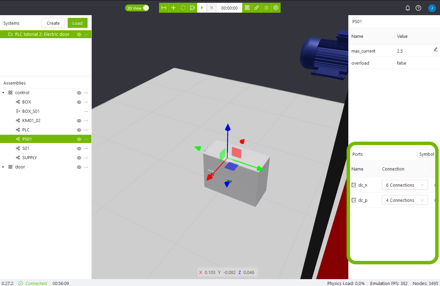The width and height of the screenshot is (440, 286).
Task: Open more options menu for control assembly
Action: pyautogui.click(x=86, y=93)
